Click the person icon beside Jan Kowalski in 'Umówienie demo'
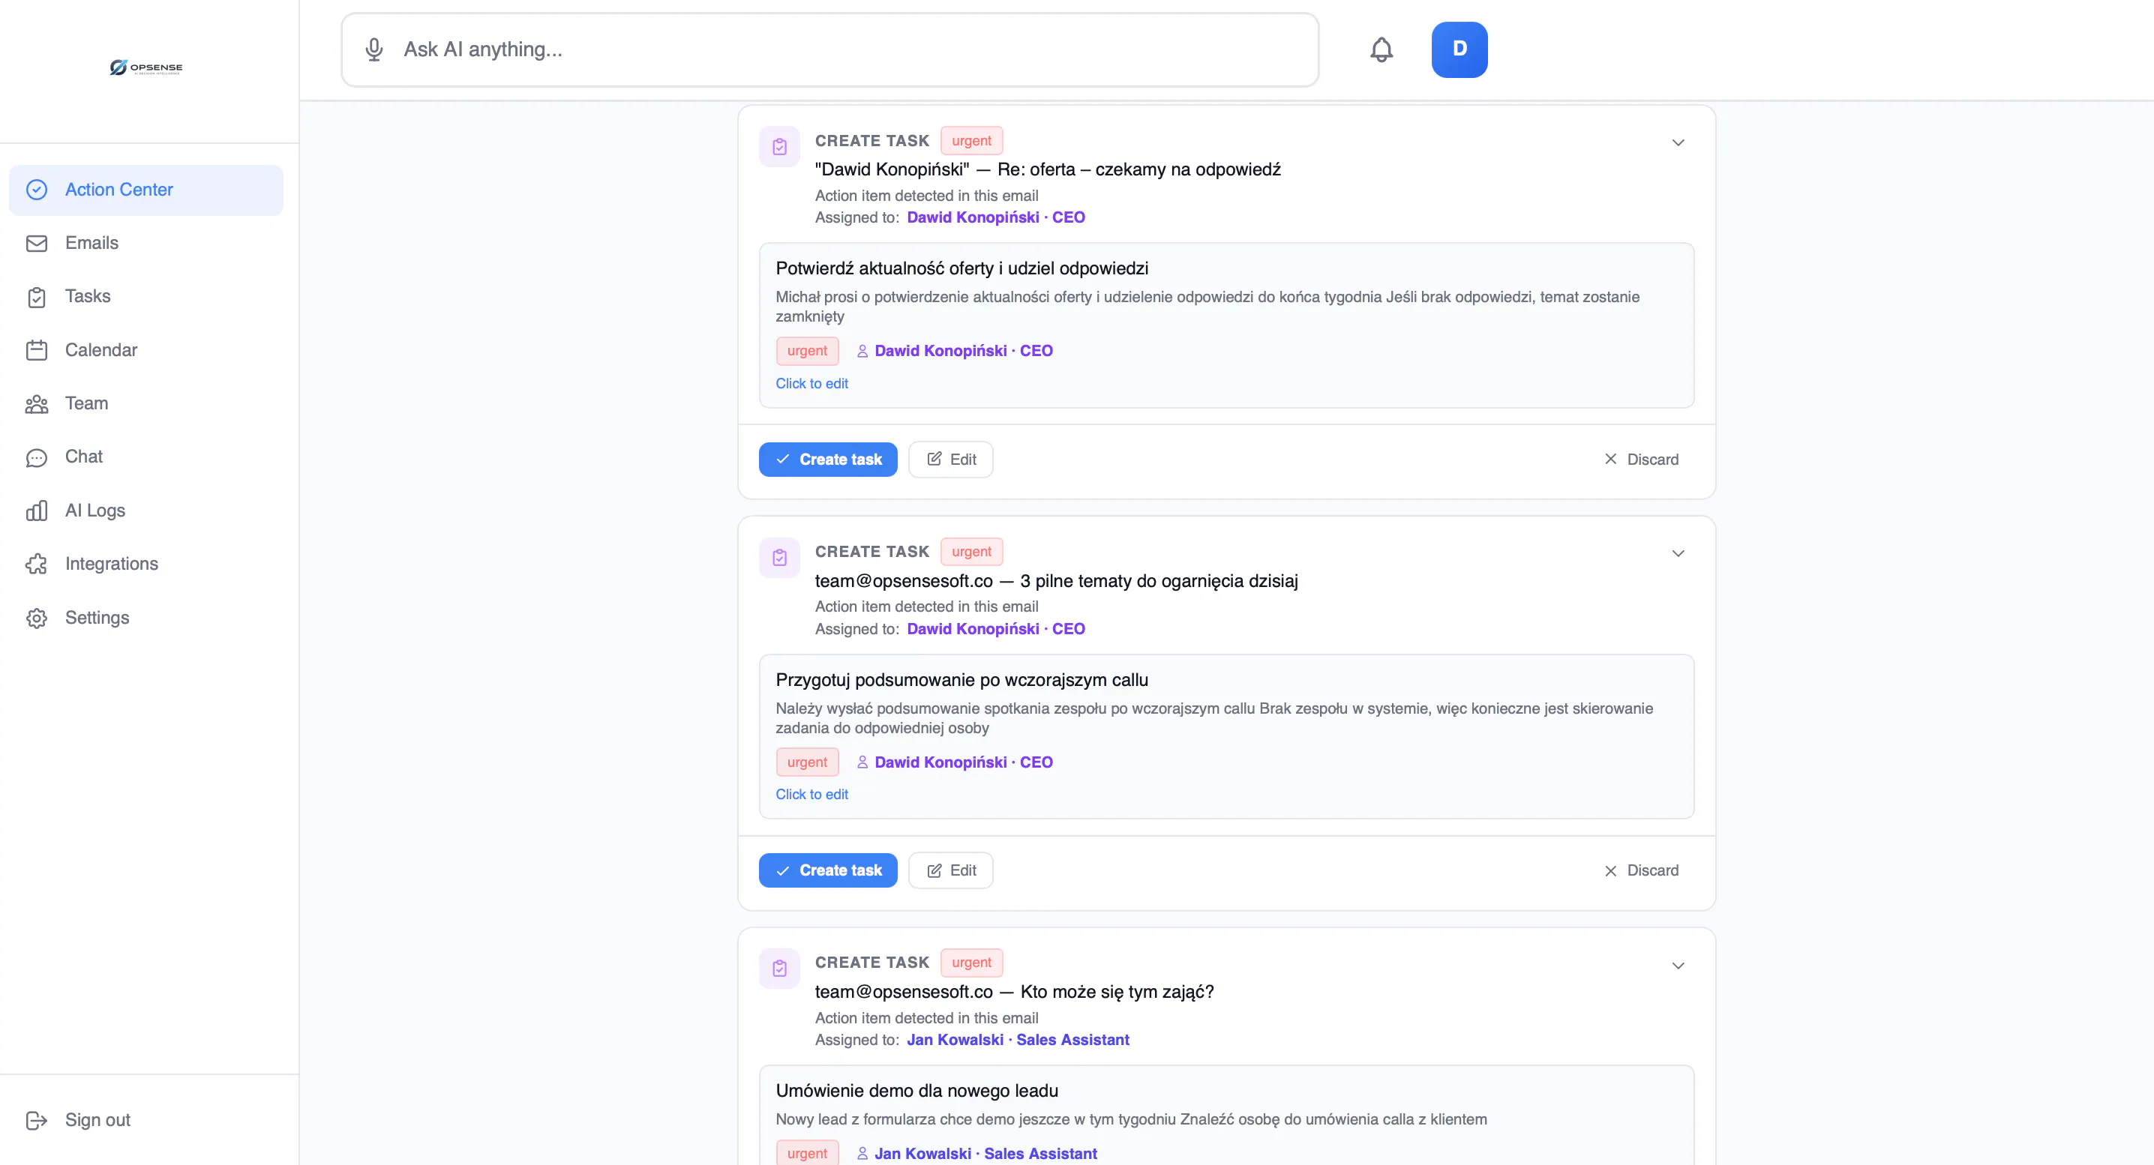The height and width of the screenshot is (1165, 2154). click(862, 1153)
